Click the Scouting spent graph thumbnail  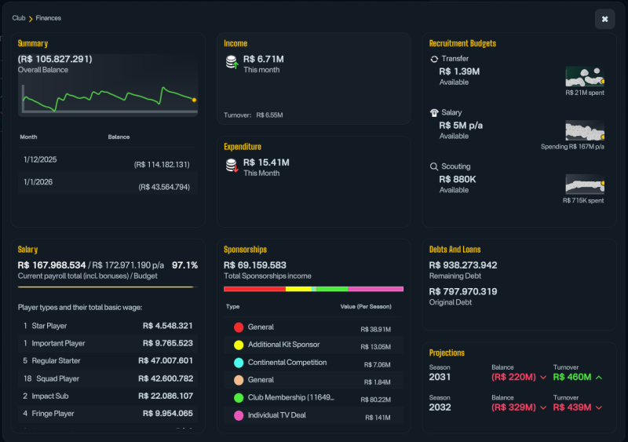585,184
